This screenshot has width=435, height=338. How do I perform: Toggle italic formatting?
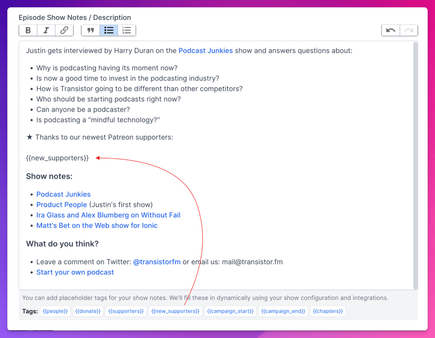tap(46, 30)
